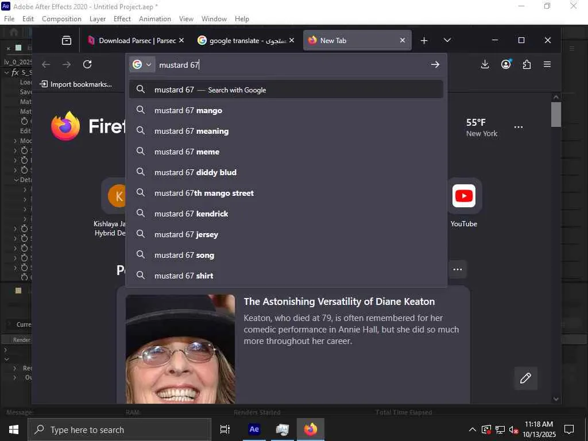588x441 pixels.
Task: Choose suggestion mustard 67 song
Action: (x=286, y=254)
